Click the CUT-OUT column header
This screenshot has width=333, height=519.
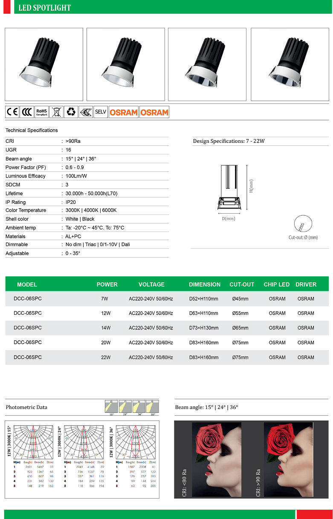click(x=242, y=284)
